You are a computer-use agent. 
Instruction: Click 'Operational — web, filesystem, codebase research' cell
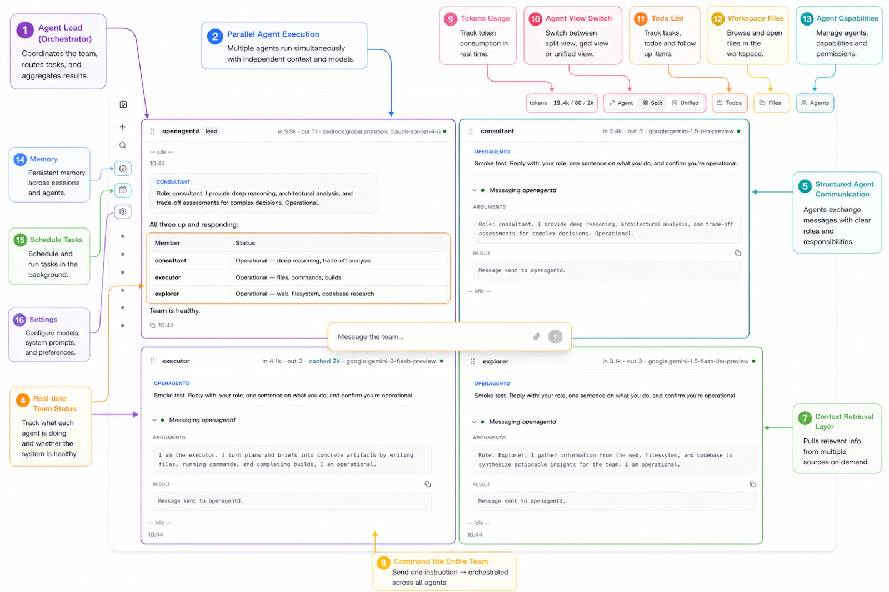pos(305,294)
